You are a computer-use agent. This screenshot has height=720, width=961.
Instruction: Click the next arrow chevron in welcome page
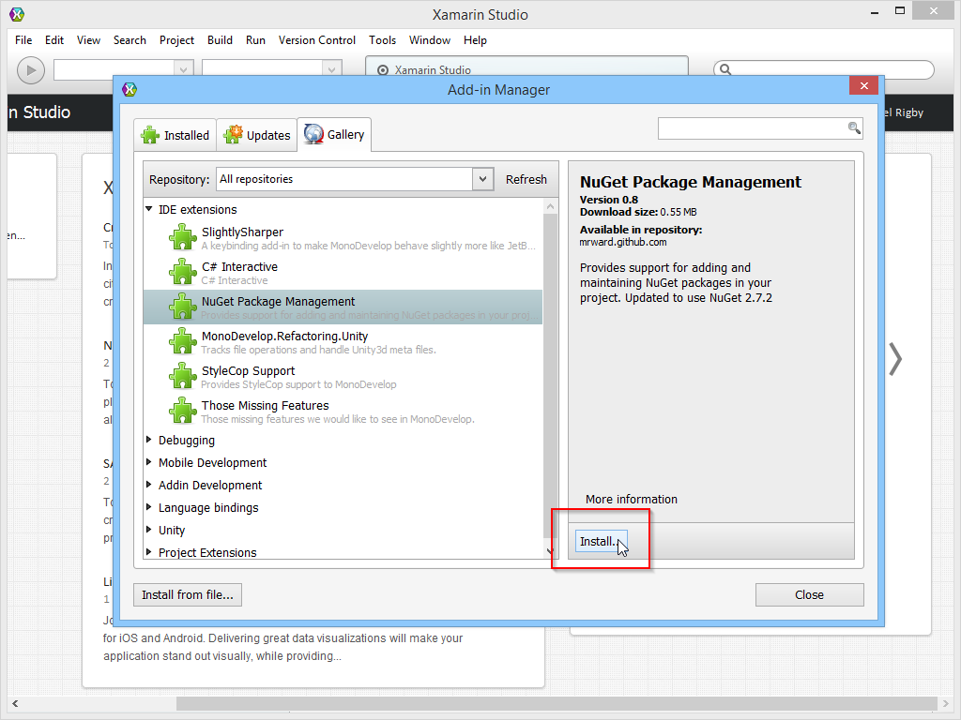[x=895, y=359]
